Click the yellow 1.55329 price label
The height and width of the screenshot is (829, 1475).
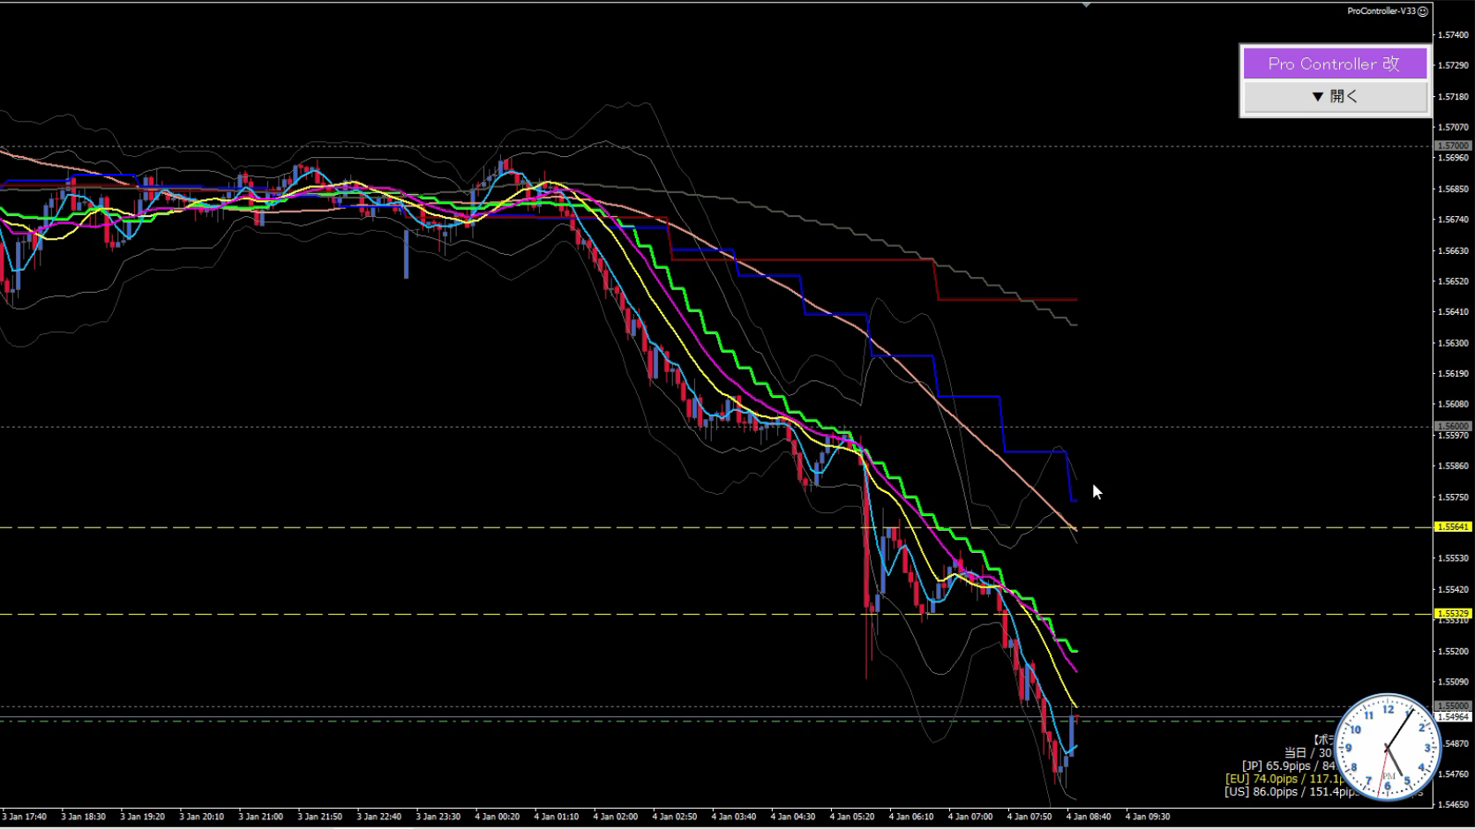1453,613
